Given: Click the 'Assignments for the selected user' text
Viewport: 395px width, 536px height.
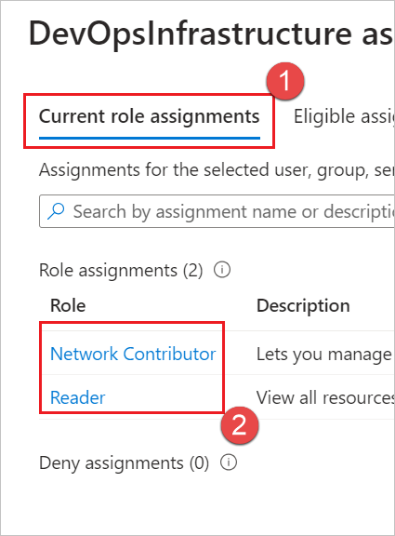Looking at the screenshot, I should pos(217,169).
